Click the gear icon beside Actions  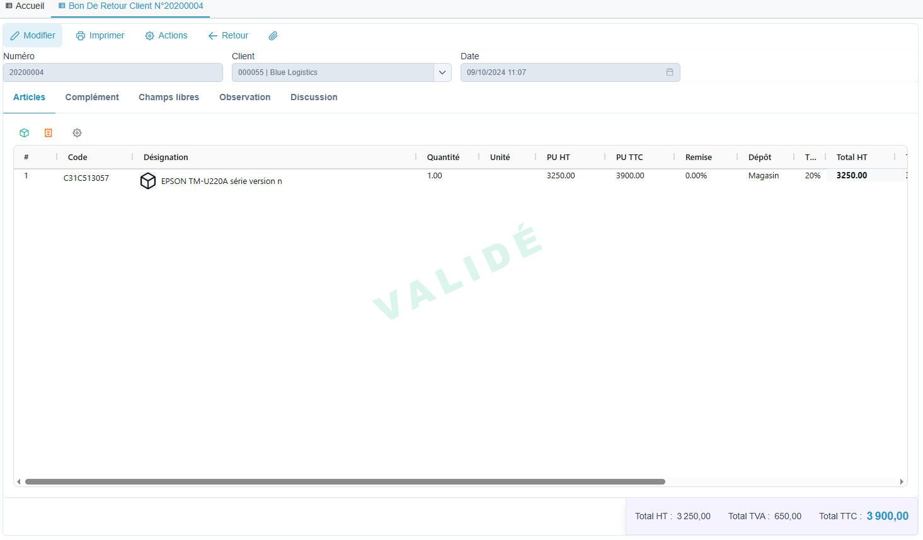pyautogui.click(x=149, y=35)
